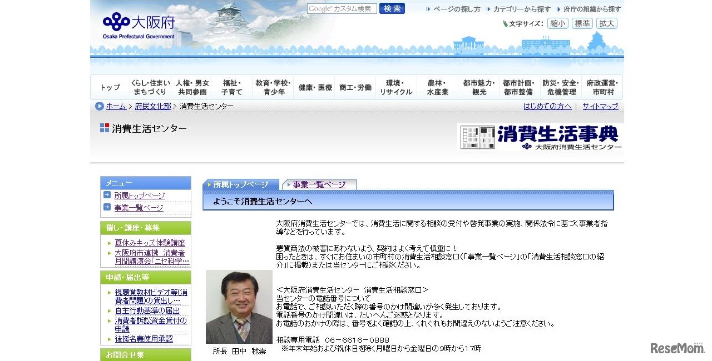Image resolution: width=712 pixels, height=361 pixels.
Task: Select 環境・リサイクル menu
Action: tap(397, 87)
